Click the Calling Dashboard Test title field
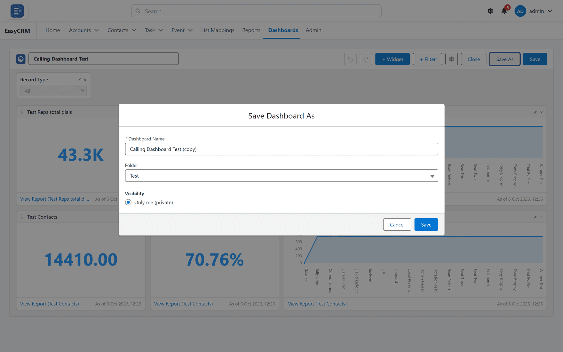Viewport: 563px width, 352px height. click(104, 59)
